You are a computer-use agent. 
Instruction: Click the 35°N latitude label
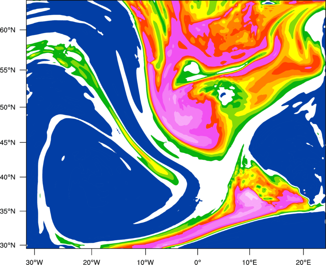click(x=8, y=211)
